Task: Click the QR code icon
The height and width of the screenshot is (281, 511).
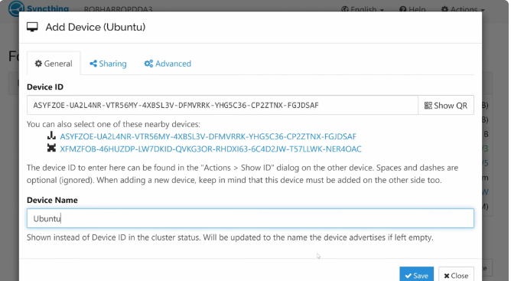Action: click(428, 106)
